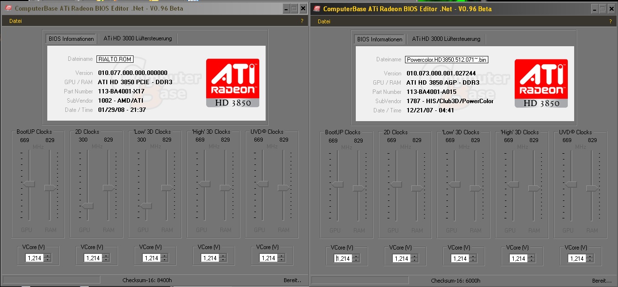Click Checksum-16: 8400h status text
Viewport: 618px width, 287px height.
point(147,280)
